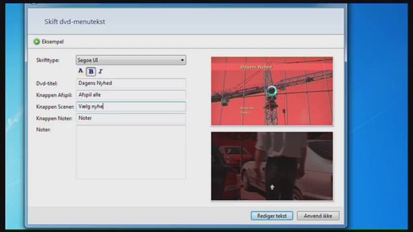Image resolution: width=413 pixels, height=232 pixels.
Task: Toggle bold formatting with the B button
Action: pos(91,72)
